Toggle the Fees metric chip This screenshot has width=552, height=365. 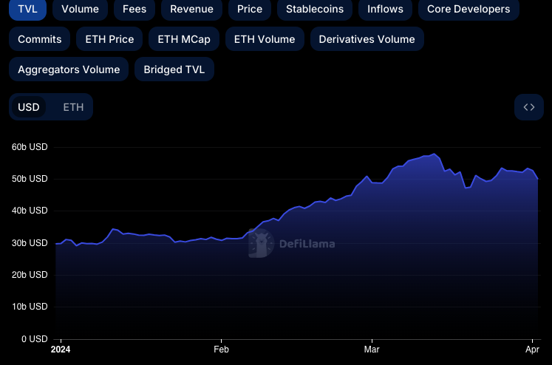coord(134,9)
